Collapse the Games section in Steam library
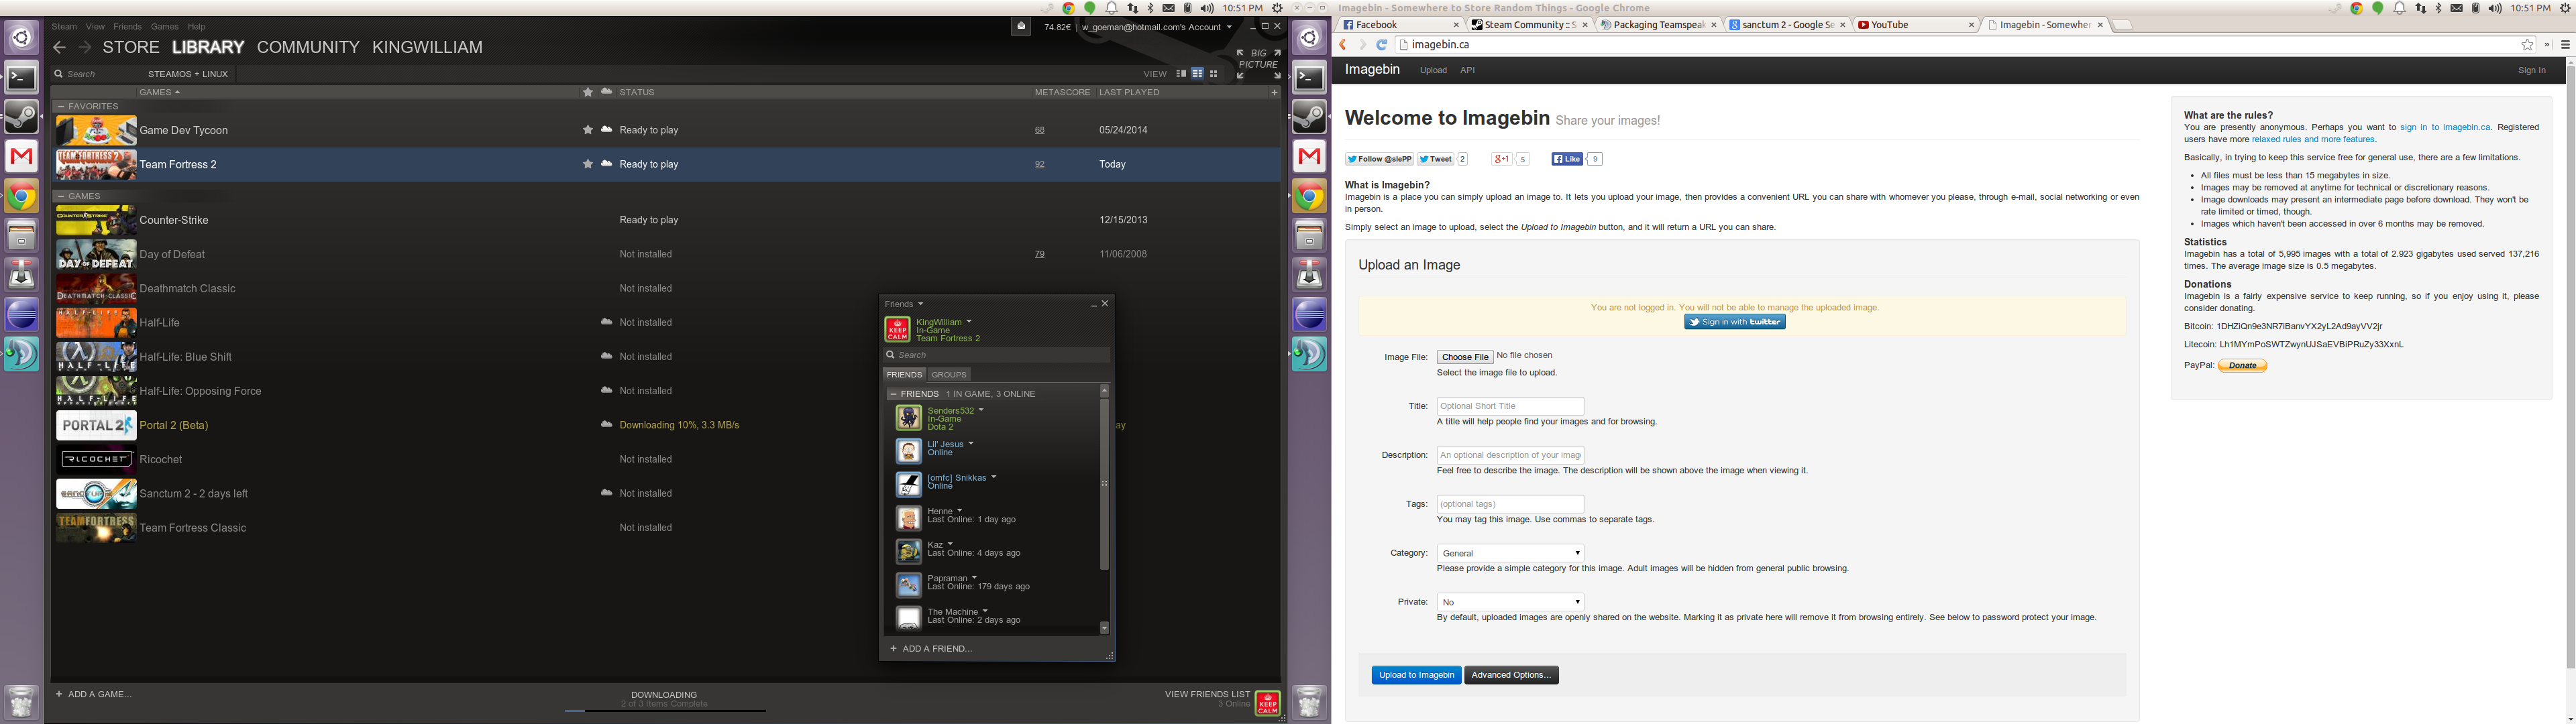 click(61, 196)
